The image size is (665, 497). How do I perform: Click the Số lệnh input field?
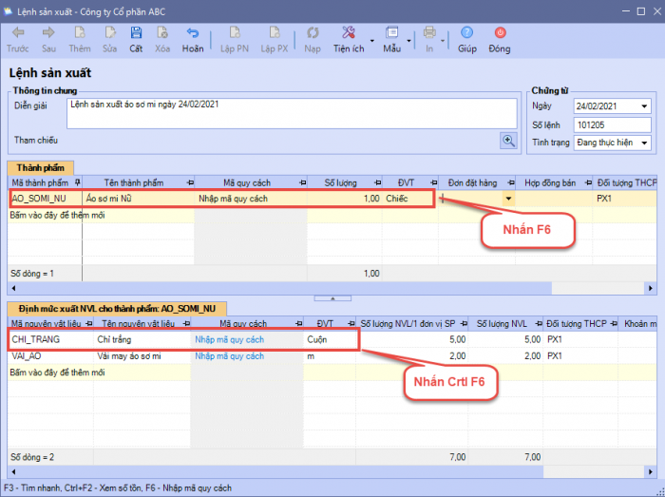[612, 124]
